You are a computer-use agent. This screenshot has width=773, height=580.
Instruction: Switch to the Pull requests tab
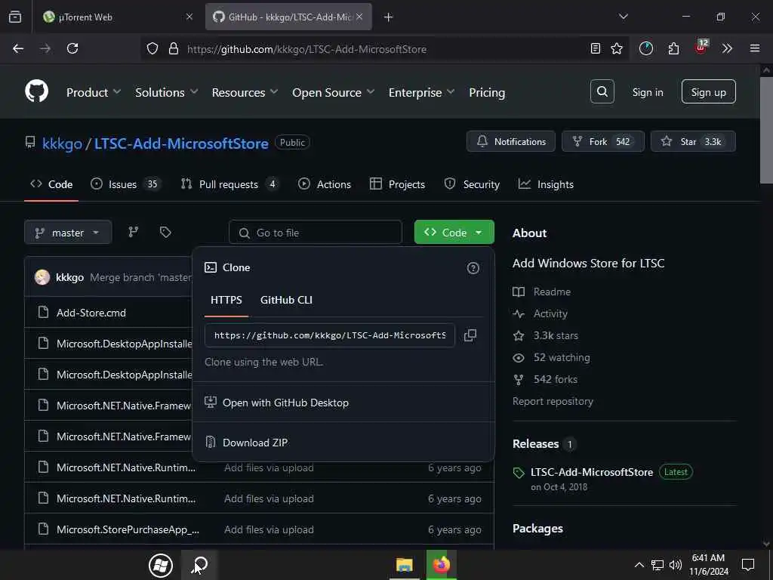230,184
